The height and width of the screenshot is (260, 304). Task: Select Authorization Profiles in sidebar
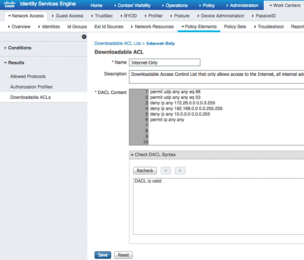[31, 87]
